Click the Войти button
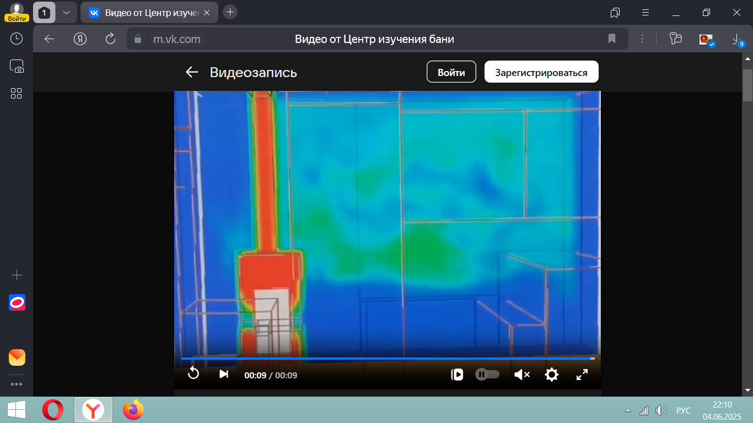The width and height of the screenshot is (753, 423). (451, 72)
